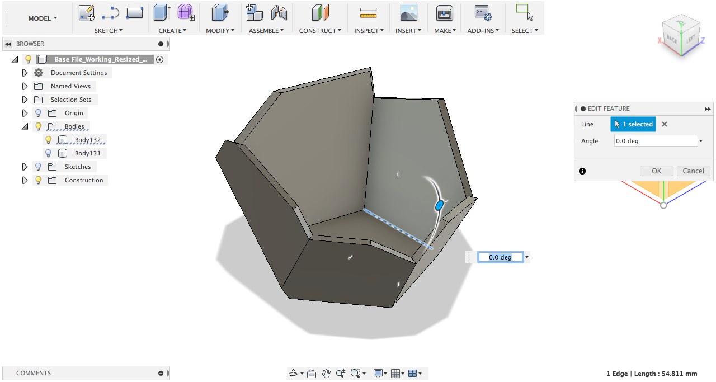Click the Add-Ins scripts icon
This screenshot has height=382, width=716.
point(483,12)
